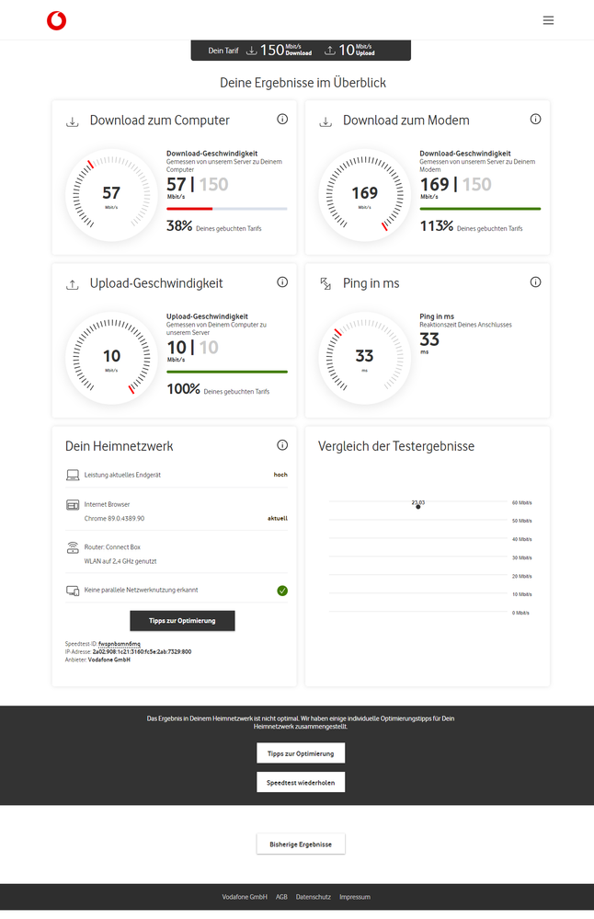Show info for Dein Heimnetzwerk
Viewport: 594px width, 919px height.
[x=282, y=445]
